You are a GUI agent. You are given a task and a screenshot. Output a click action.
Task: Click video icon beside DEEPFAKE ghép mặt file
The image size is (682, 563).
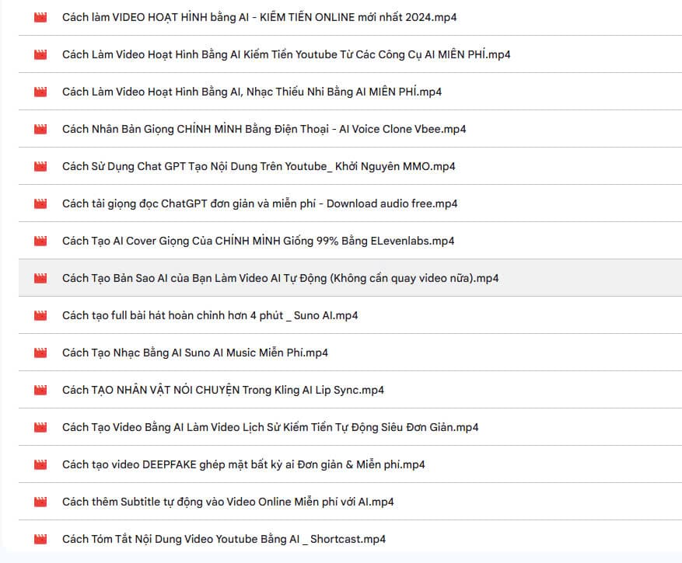click(40, 465)
